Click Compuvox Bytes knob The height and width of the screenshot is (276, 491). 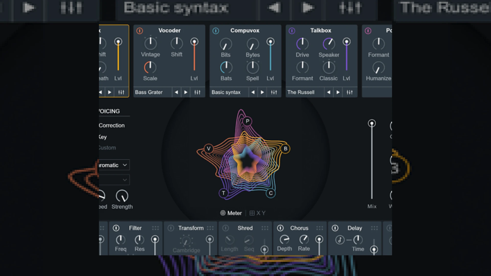253,44
